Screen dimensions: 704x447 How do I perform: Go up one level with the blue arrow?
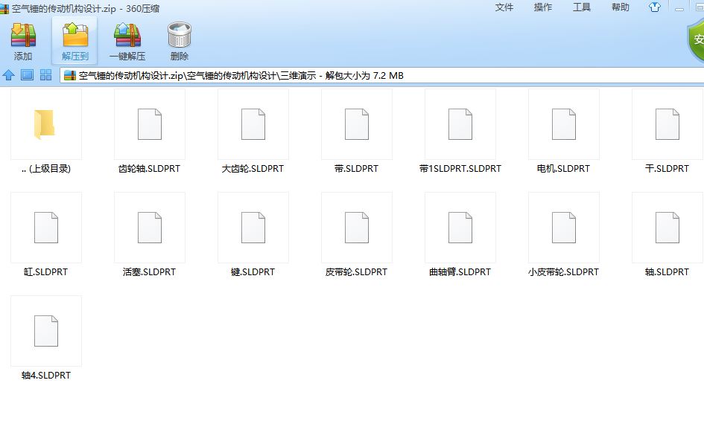click(8, 75)
